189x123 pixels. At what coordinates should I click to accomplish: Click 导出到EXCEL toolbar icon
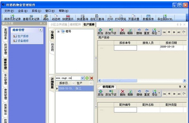(165, 18)
